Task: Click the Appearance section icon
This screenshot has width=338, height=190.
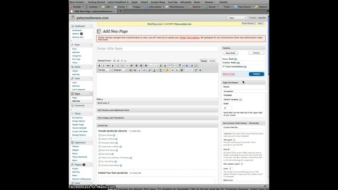Action: pyautogui.click(x=73, y=142)
